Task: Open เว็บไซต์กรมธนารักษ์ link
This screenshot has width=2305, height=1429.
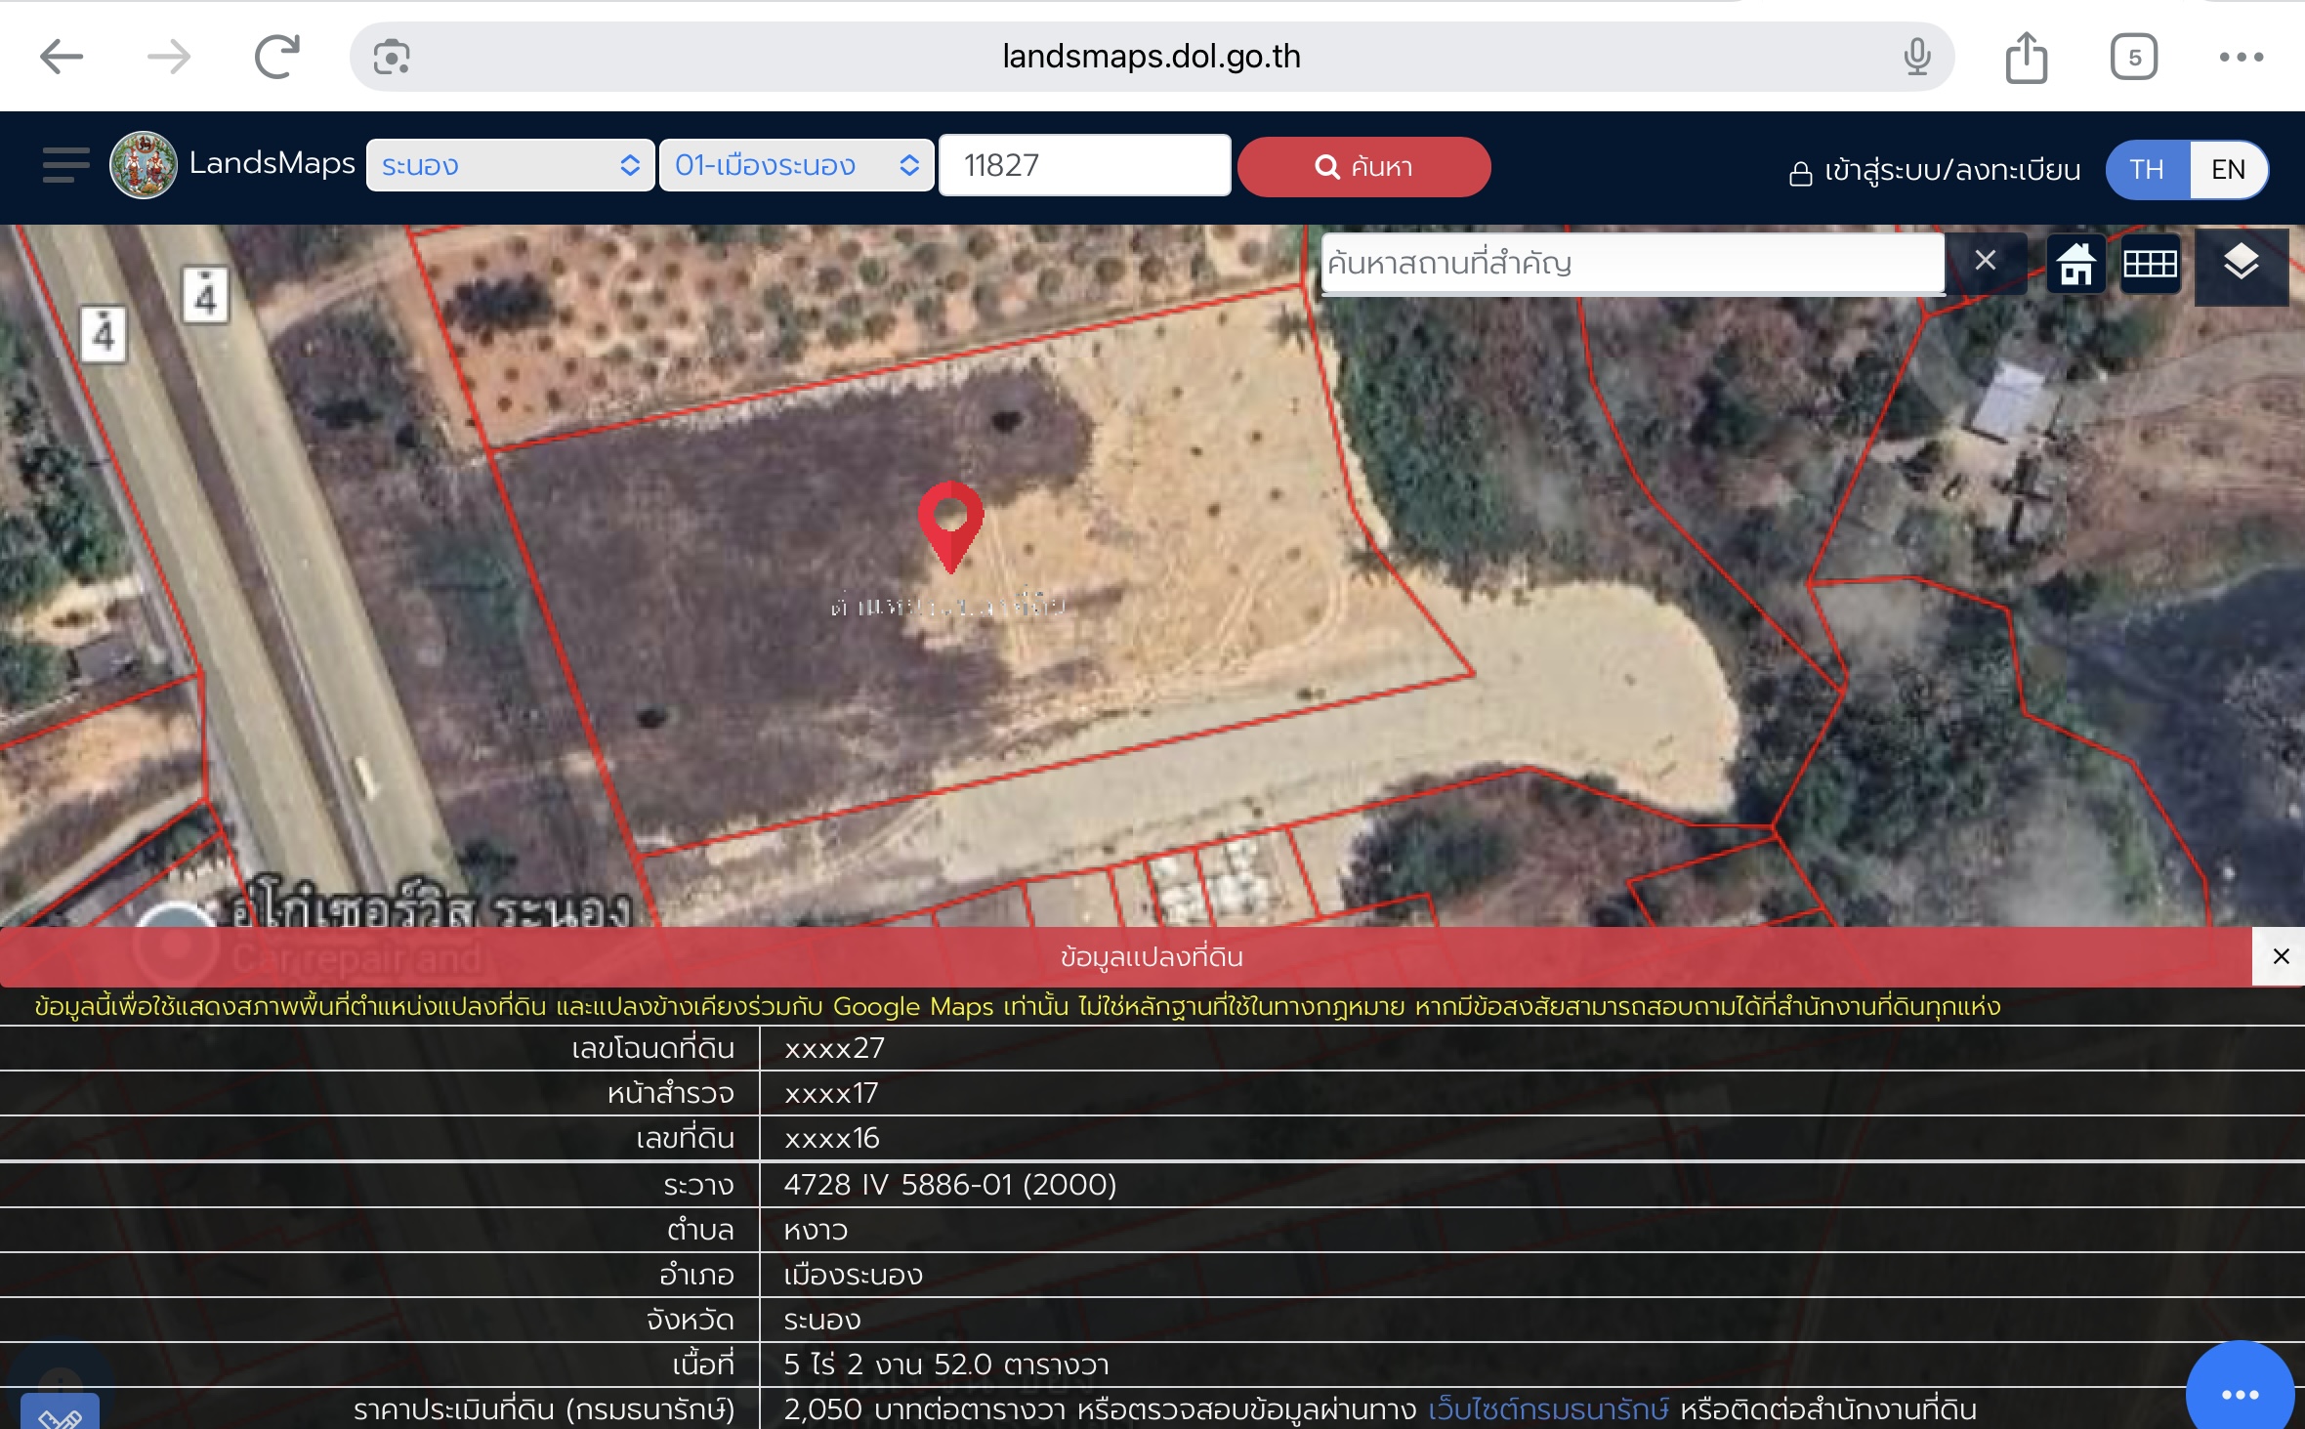Action: click(1548, 1409)
